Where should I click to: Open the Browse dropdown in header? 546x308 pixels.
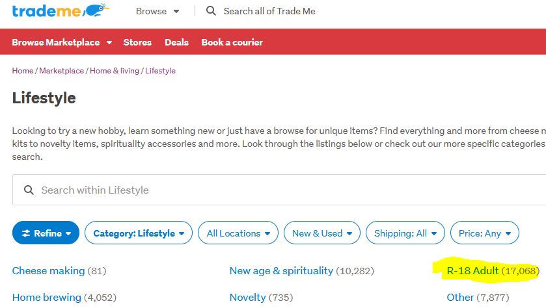tap(157, 11)
